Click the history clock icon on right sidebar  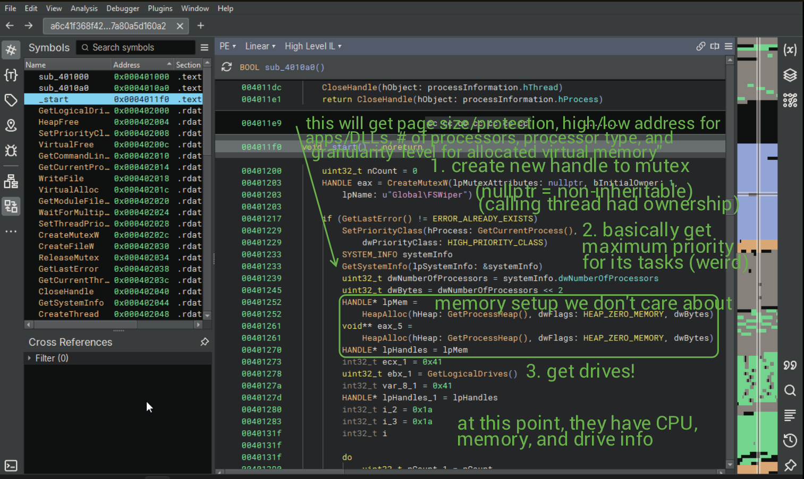tap(790, 440)
